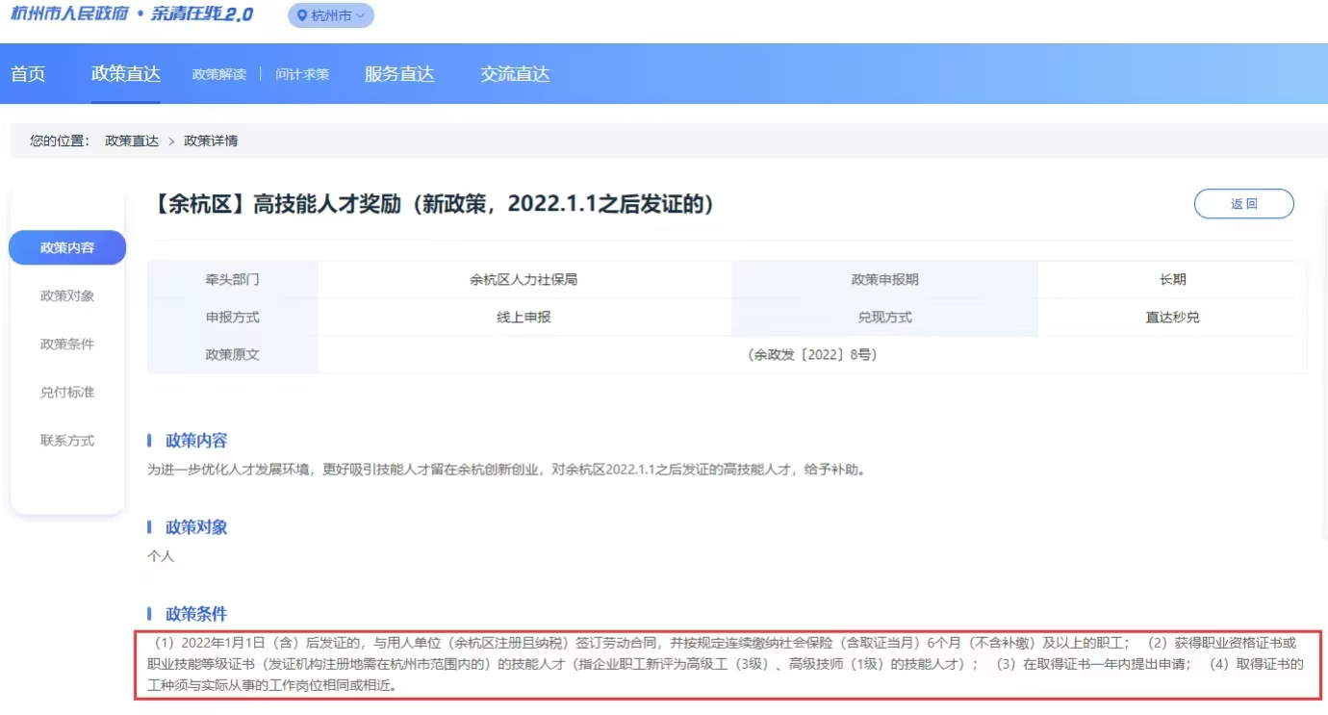This screenshot has height=715, width=1328.
Task: Click the 杭州市人民政府·亲清在线2.0 logo
Action: (132, 14)
